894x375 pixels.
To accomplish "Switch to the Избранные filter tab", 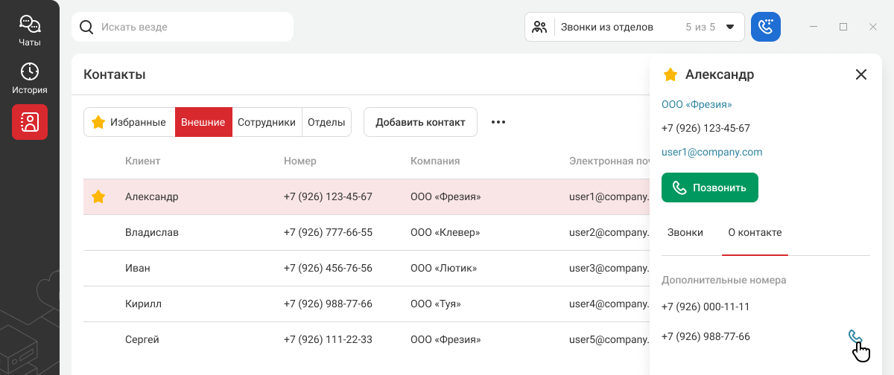I will 129,122.
